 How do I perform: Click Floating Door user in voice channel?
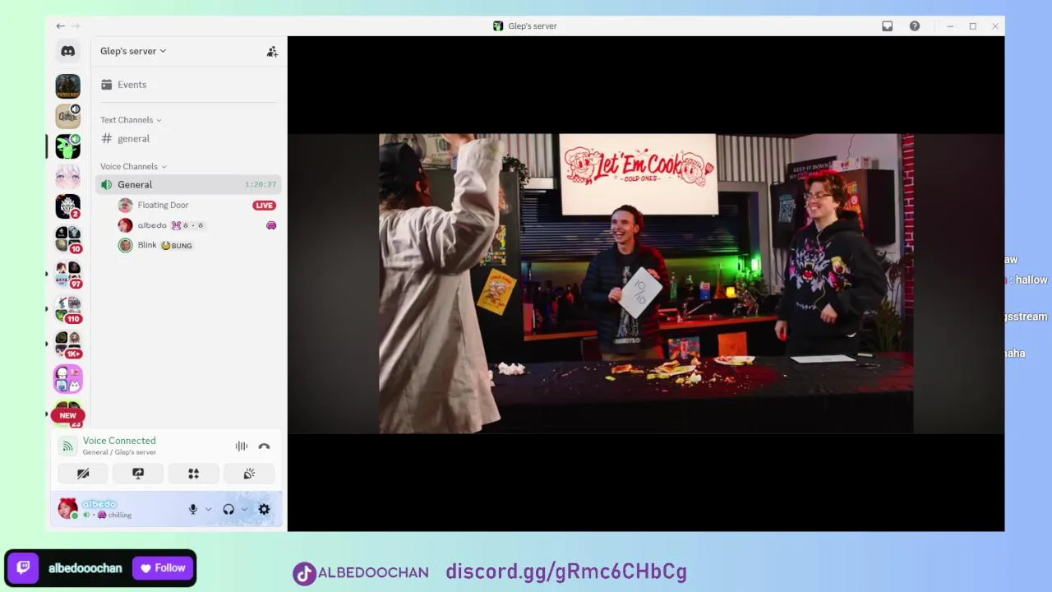(163, 205)
